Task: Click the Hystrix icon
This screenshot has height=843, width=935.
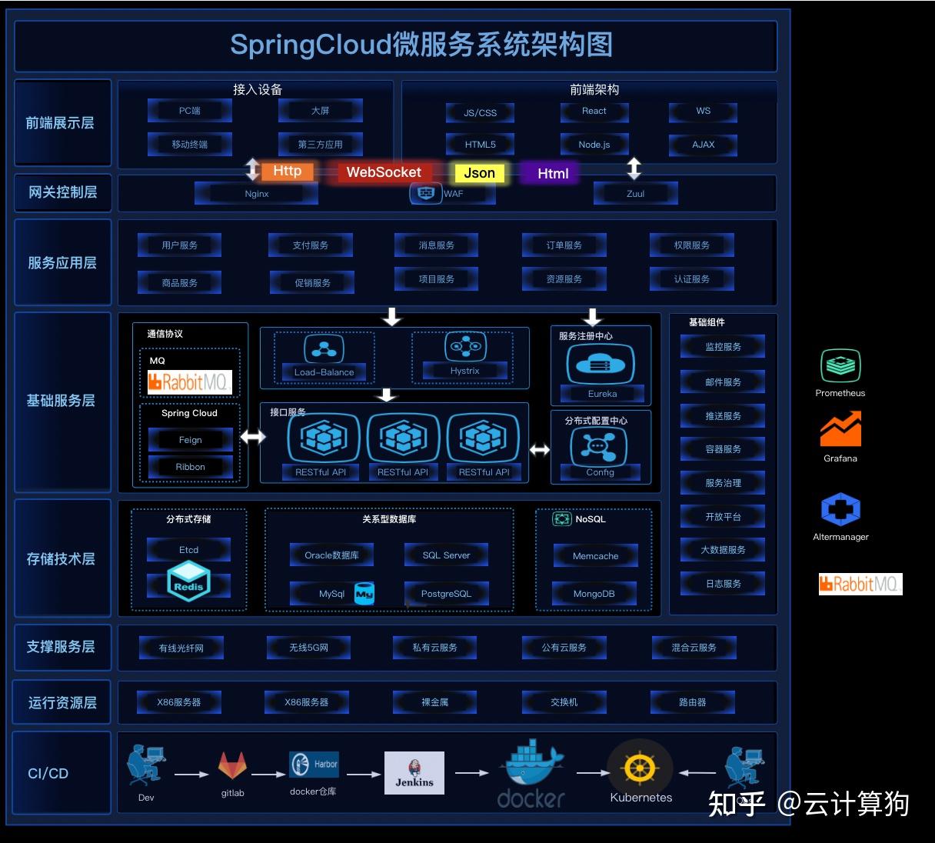Action: (x=465, y=346)
